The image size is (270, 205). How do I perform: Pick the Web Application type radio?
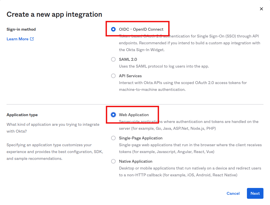113,115
